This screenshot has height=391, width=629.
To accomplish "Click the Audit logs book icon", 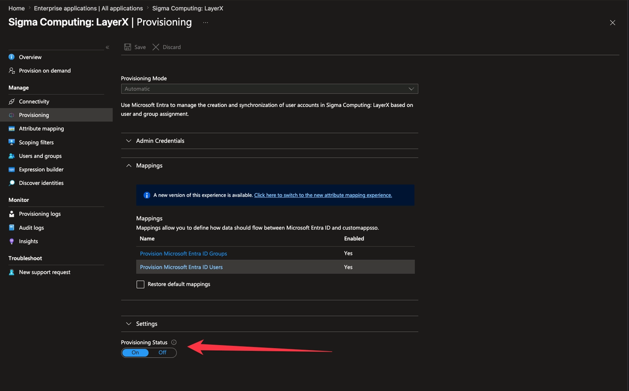I will click(x=12, y=228).
